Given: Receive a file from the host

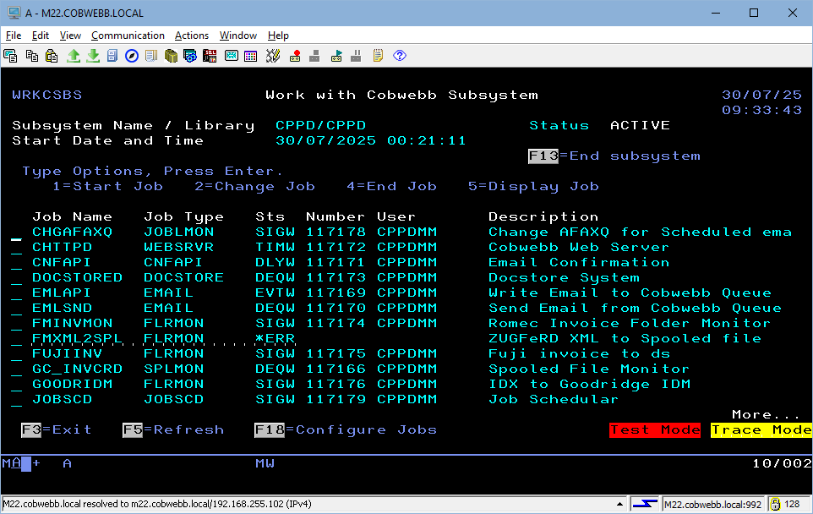Looking at the screenshot, I should tap(94, 56).
